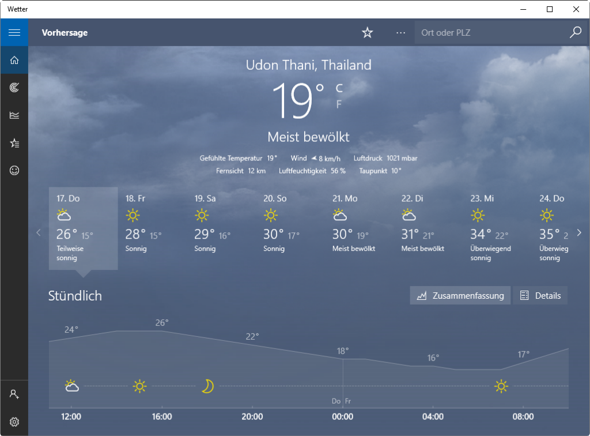Image resolution: width=590 pixels, height=436 pixels.
Task: Click the smiley feedback icon
Action: [14, 171]
